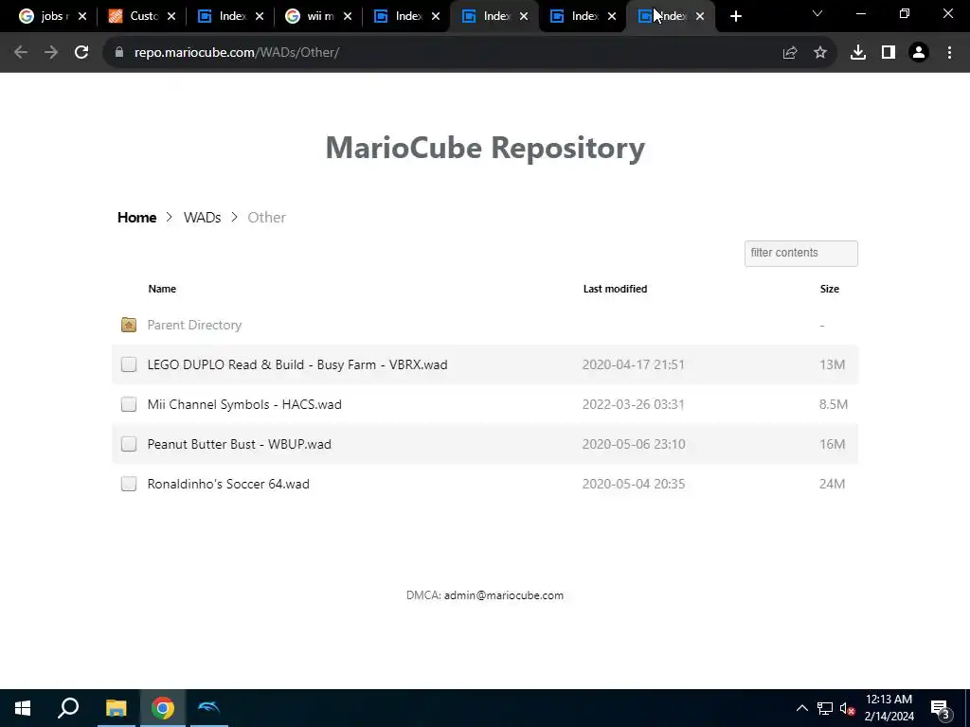
Task: Open Dolphin emulator from taskbar
Action: [209, 708]
